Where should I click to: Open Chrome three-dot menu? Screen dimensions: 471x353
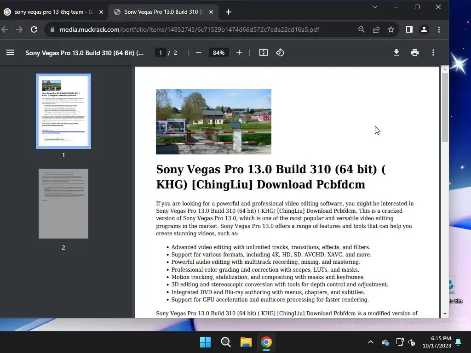coord(439,29)
